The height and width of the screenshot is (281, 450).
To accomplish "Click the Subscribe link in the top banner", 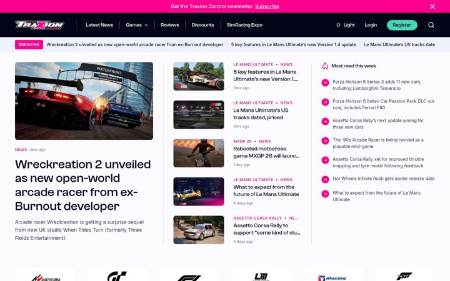I will (x=267, y=6).
